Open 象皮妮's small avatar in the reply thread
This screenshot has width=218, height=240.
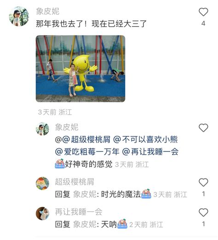tap(42, 129)
